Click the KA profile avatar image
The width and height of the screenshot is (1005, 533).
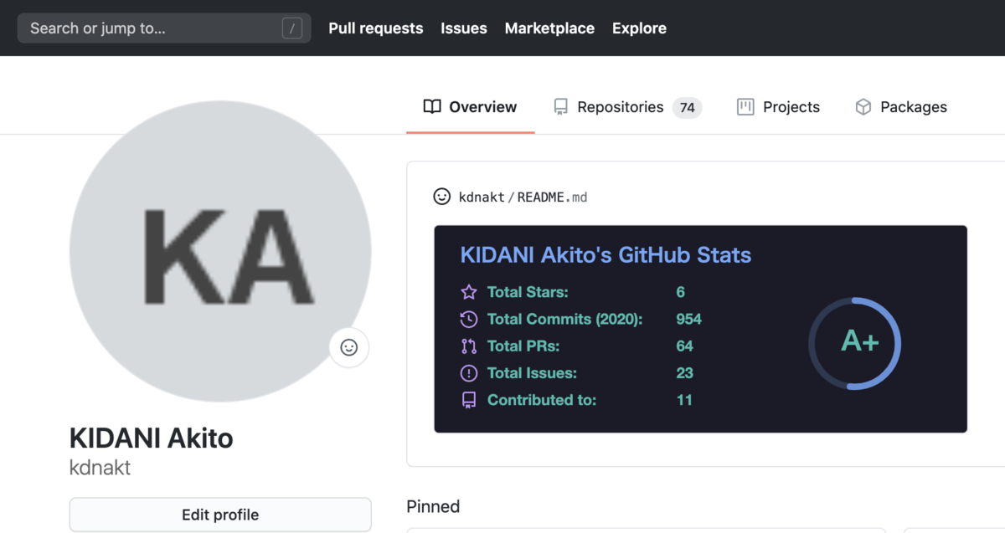pos(220,251)
